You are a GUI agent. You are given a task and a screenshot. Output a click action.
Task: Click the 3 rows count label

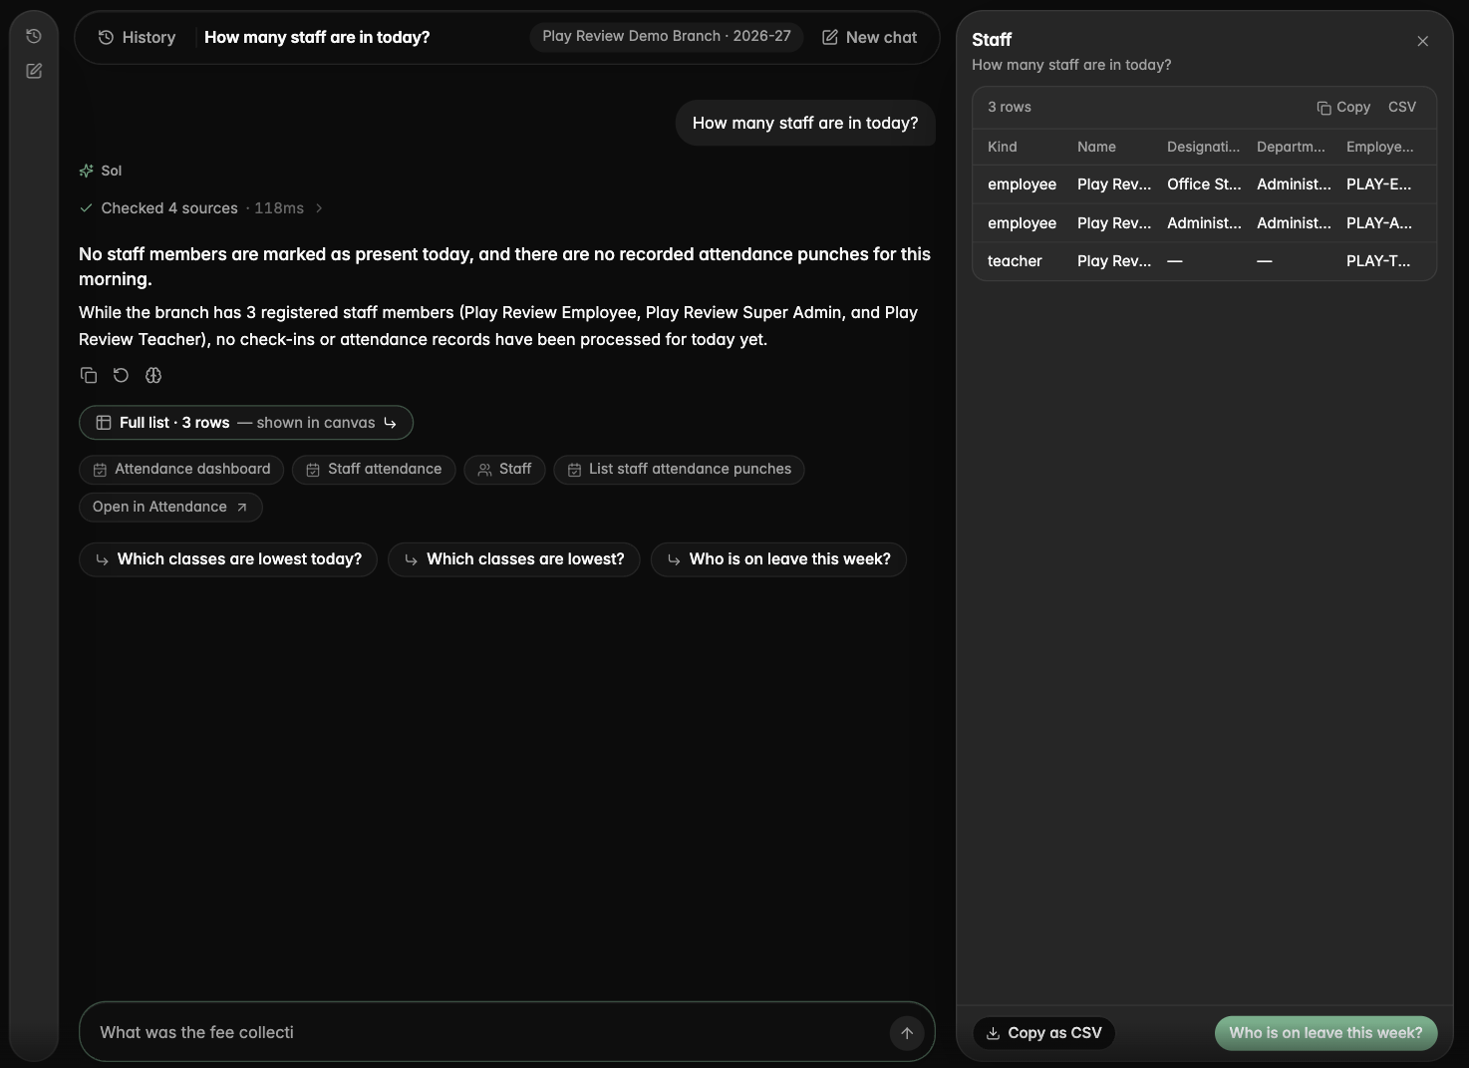(1010, 108)
